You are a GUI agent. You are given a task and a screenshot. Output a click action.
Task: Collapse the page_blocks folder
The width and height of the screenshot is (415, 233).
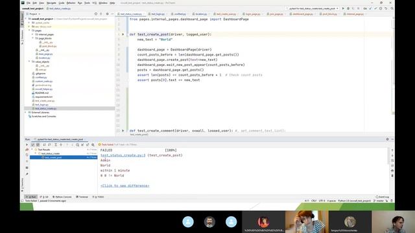(33, 38)
